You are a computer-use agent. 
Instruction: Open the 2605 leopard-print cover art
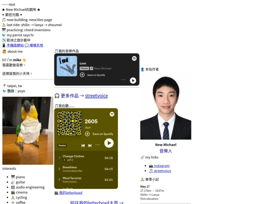[x=70, y=123]
